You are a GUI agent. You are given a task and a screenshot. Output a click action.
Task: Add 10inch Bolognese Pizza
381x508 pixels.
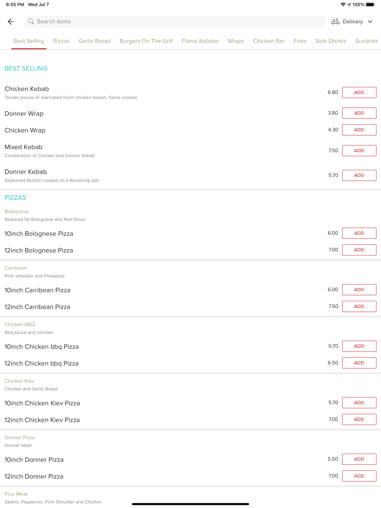click(359, 233)
